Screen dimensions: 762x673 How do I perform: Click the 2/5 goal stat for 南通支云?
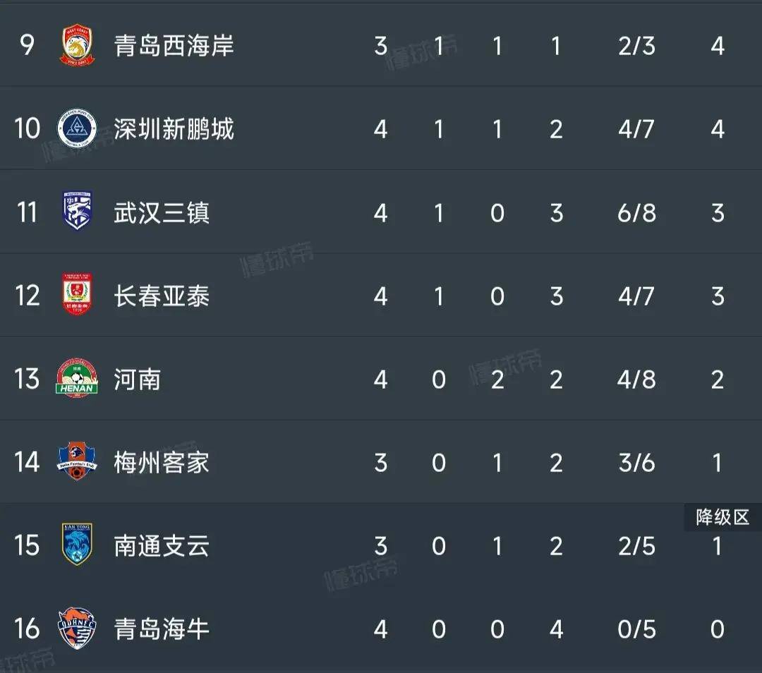coord(636,545)
